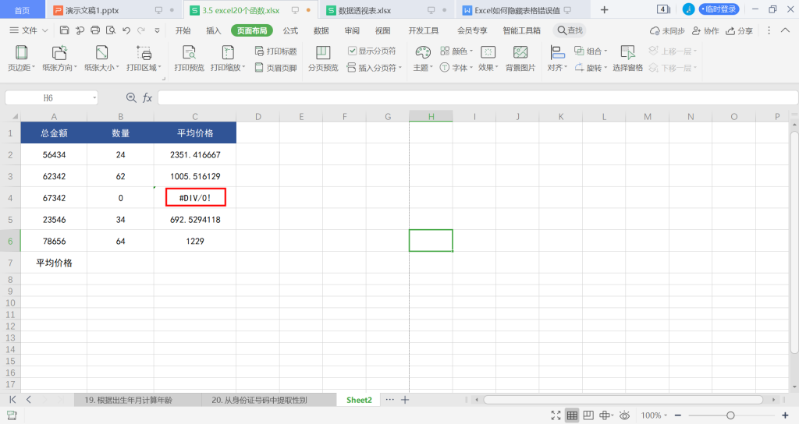Click 页眉页脚 header and footer

275,68
